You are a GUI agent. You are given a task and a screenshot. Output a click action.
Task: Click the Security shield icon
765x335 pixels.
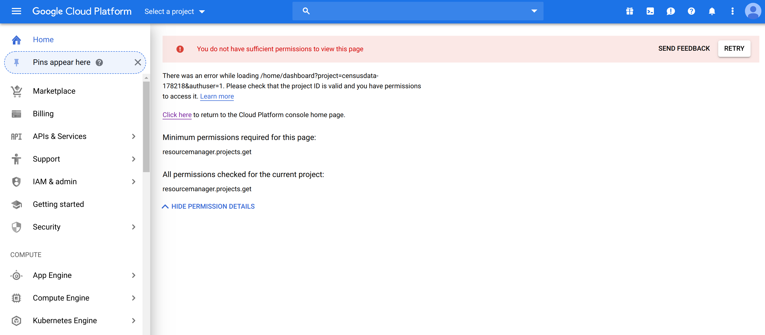16,227
